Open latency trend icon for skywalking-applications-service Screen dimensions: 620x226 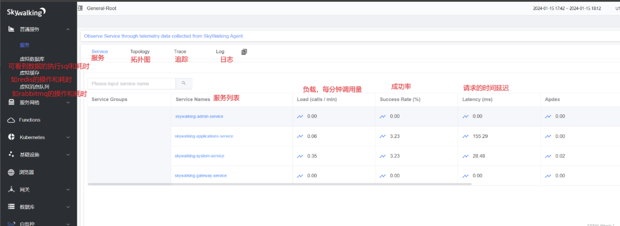pos(465,136)
